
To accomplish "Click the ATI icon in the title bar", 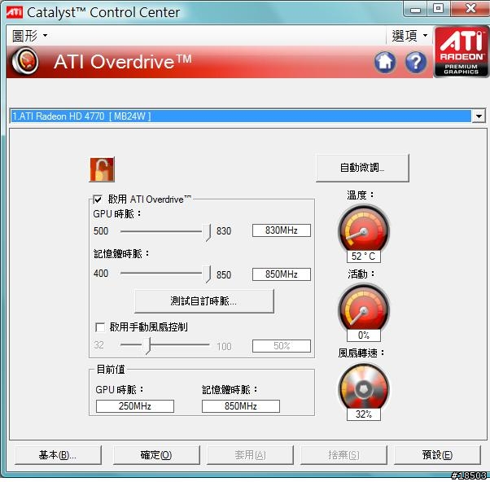I will pyautogui.click(x=15, y=12).
